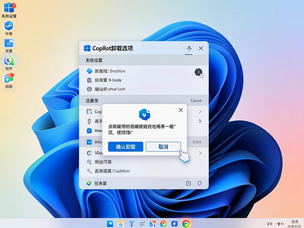
Task: Click the picture-in-picture square icon on the 任务栏 row
Action: coord(188,183)
